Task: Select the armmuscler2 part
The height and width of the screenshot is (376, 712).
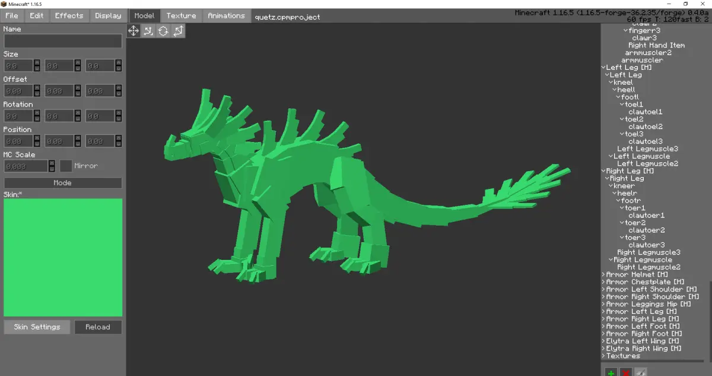Action: [x=648, y=53]
